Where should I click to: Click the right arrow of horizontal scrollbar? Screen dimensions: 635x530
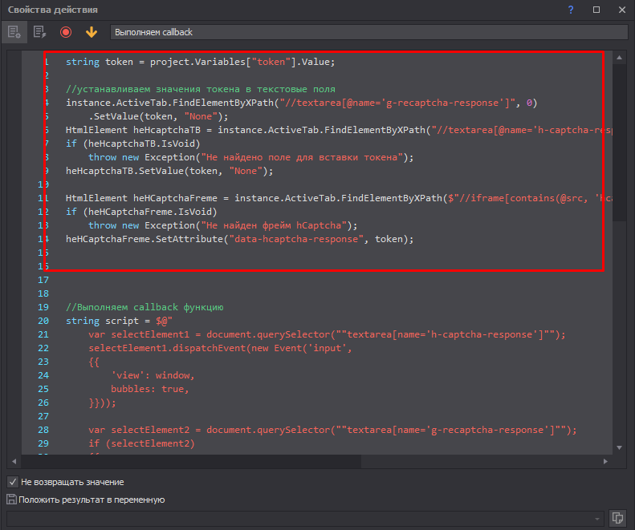[x=605, y=462]
